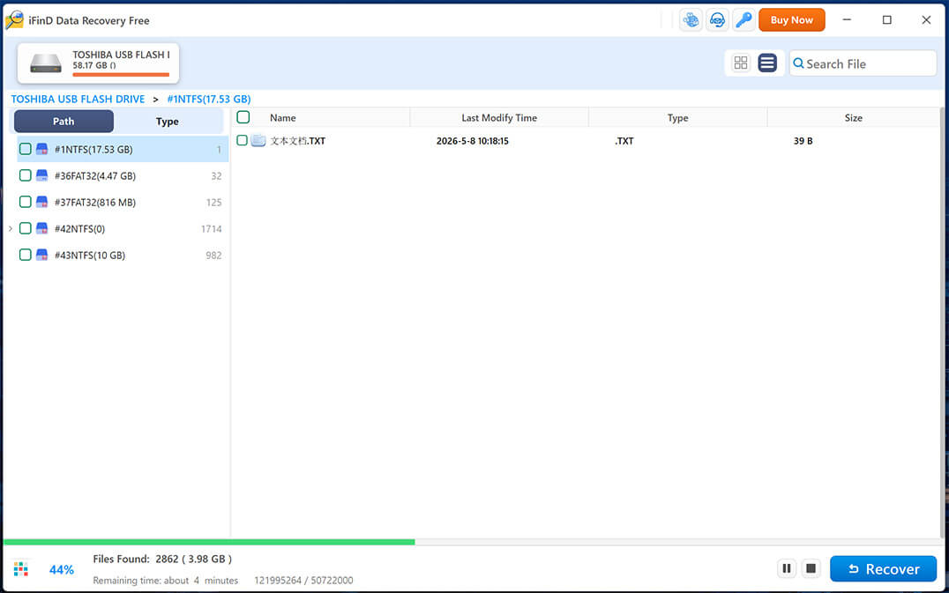Click partition icon of #42NTFS(0)
This screenshot has height=593, width=949.
41,228
